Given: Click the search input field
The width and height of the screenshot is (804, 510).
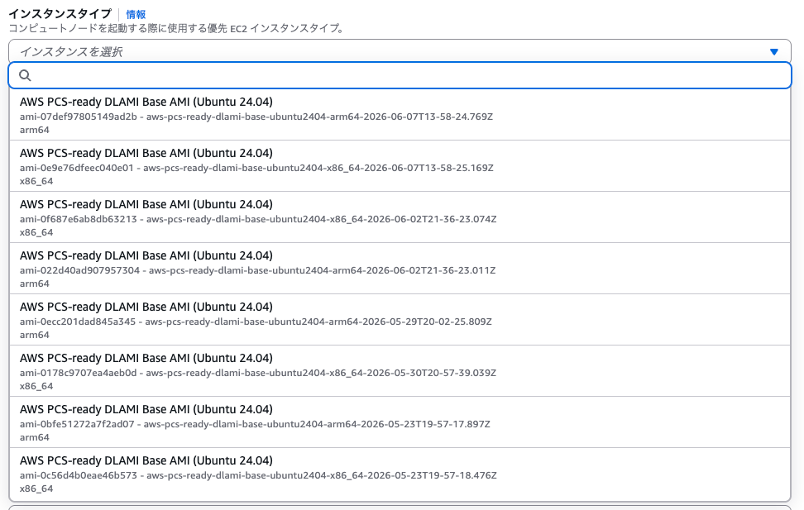Looking at the screenshot, I should point(400,75).
